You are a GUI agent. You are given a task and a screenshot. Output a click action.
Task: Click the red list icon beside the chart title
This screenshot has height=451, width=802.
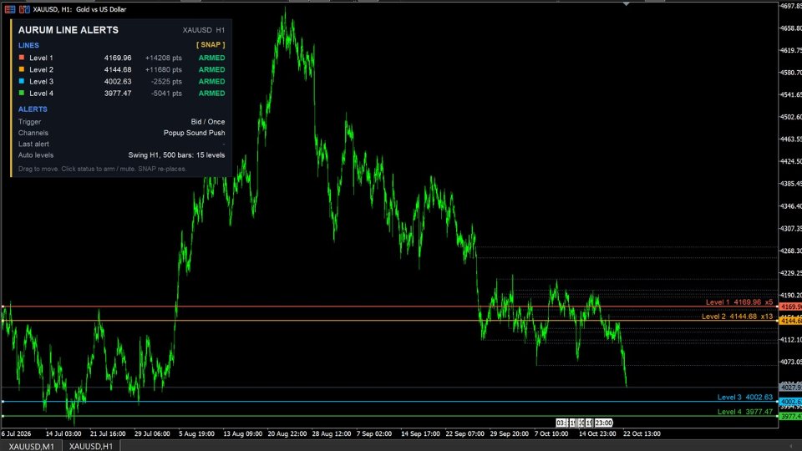[10, 9]
